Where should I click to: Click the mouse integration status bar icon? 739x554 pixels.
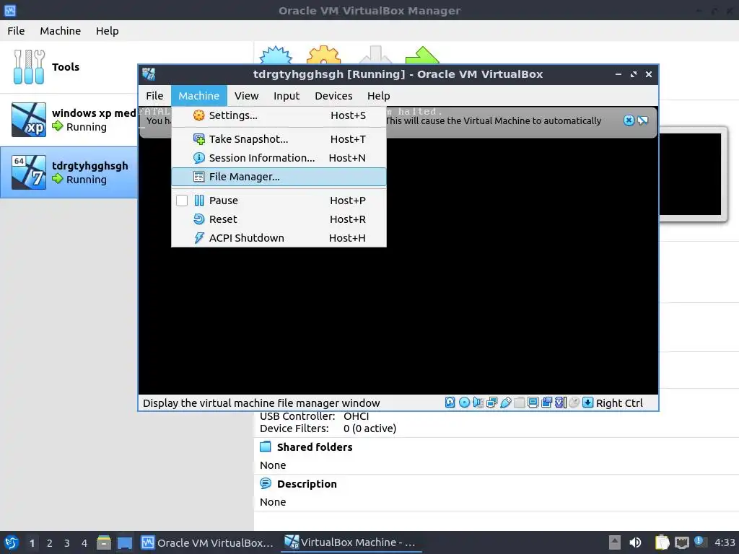574,403
